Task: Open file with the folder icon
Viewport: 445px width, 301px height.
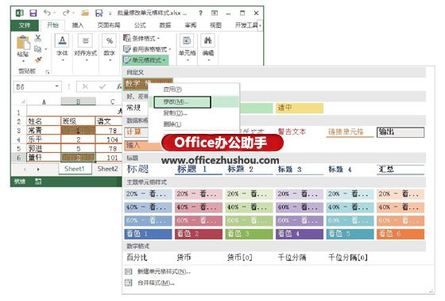Action: [85, 13]
